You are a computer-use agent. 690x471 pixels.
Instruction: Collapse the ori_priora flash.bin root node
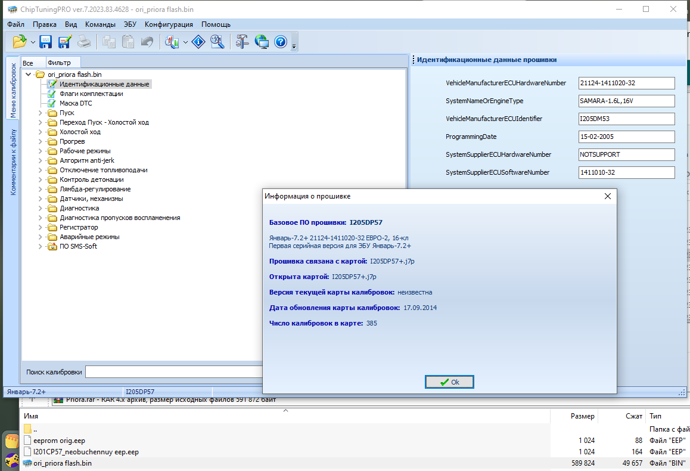pos(28,75)
